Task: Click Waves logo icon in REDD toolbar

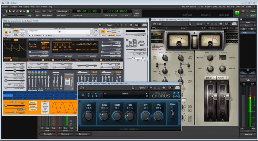Action: point(154,28)
